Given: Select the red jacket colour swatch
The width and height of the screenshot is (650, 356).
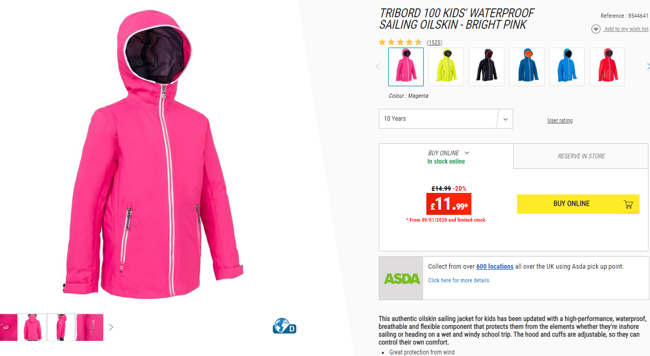Looking at the screenshot, I should pos(608,67).
